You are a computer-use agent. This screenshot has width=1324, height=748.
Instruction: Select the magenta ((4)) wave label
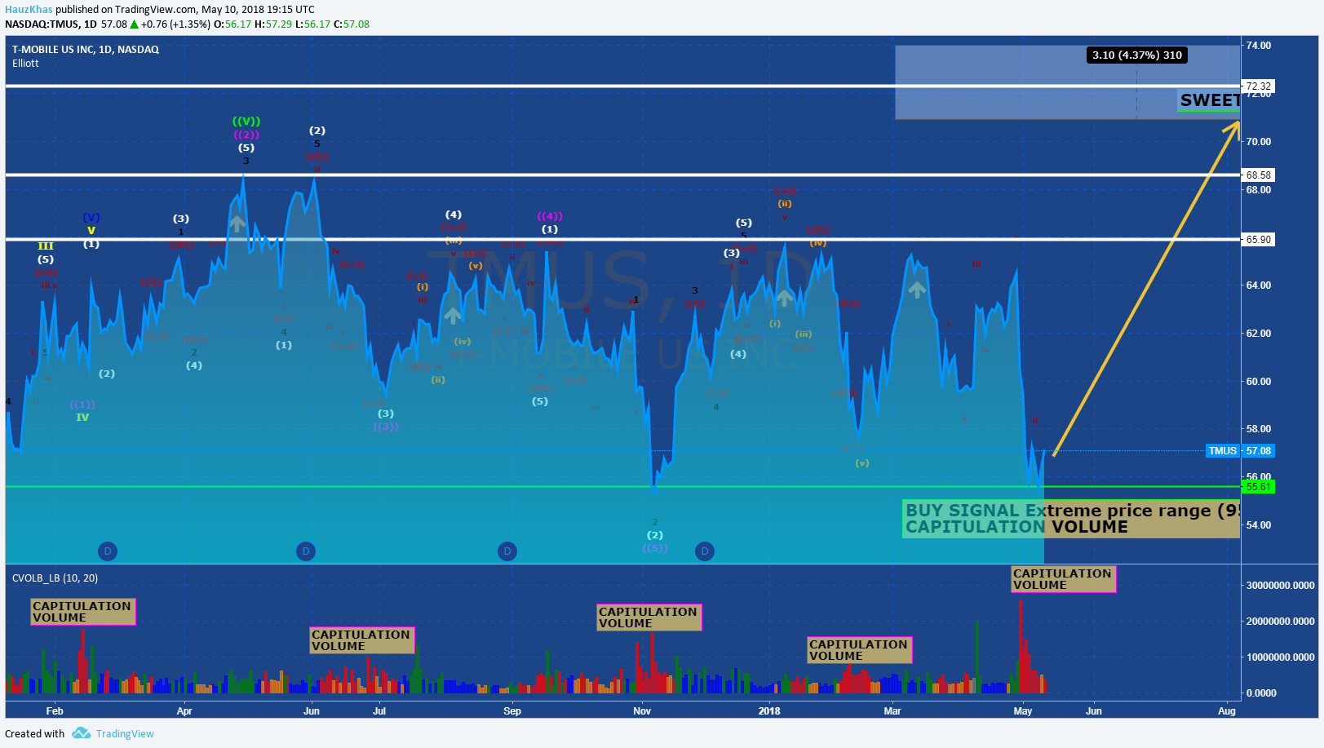coord(550,216)
